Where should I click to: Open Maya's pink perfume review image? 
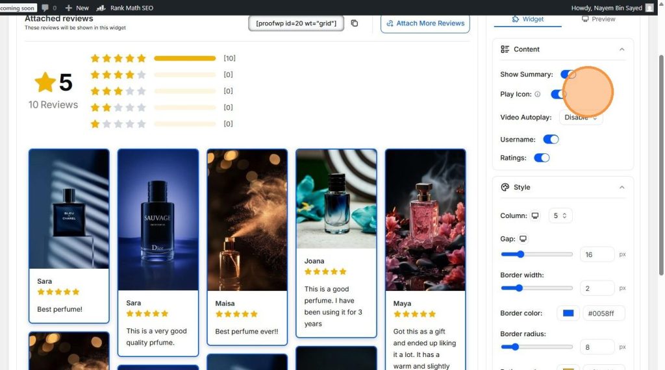(x=425, y=220)
